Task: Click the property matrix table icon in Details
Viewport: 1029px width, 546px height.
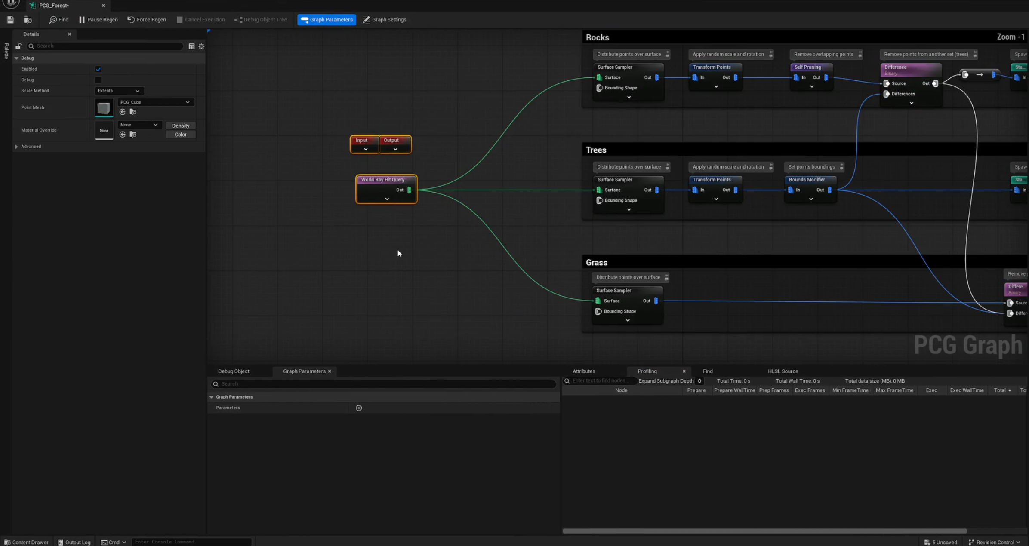Action: 191,46
